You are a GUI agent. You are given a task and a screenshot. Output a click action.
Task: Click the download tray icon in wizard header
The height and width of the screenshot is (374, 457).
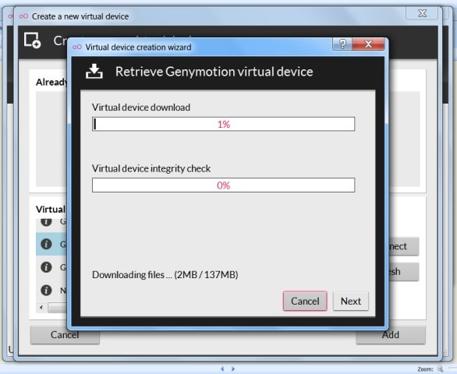tap(94, 72)
